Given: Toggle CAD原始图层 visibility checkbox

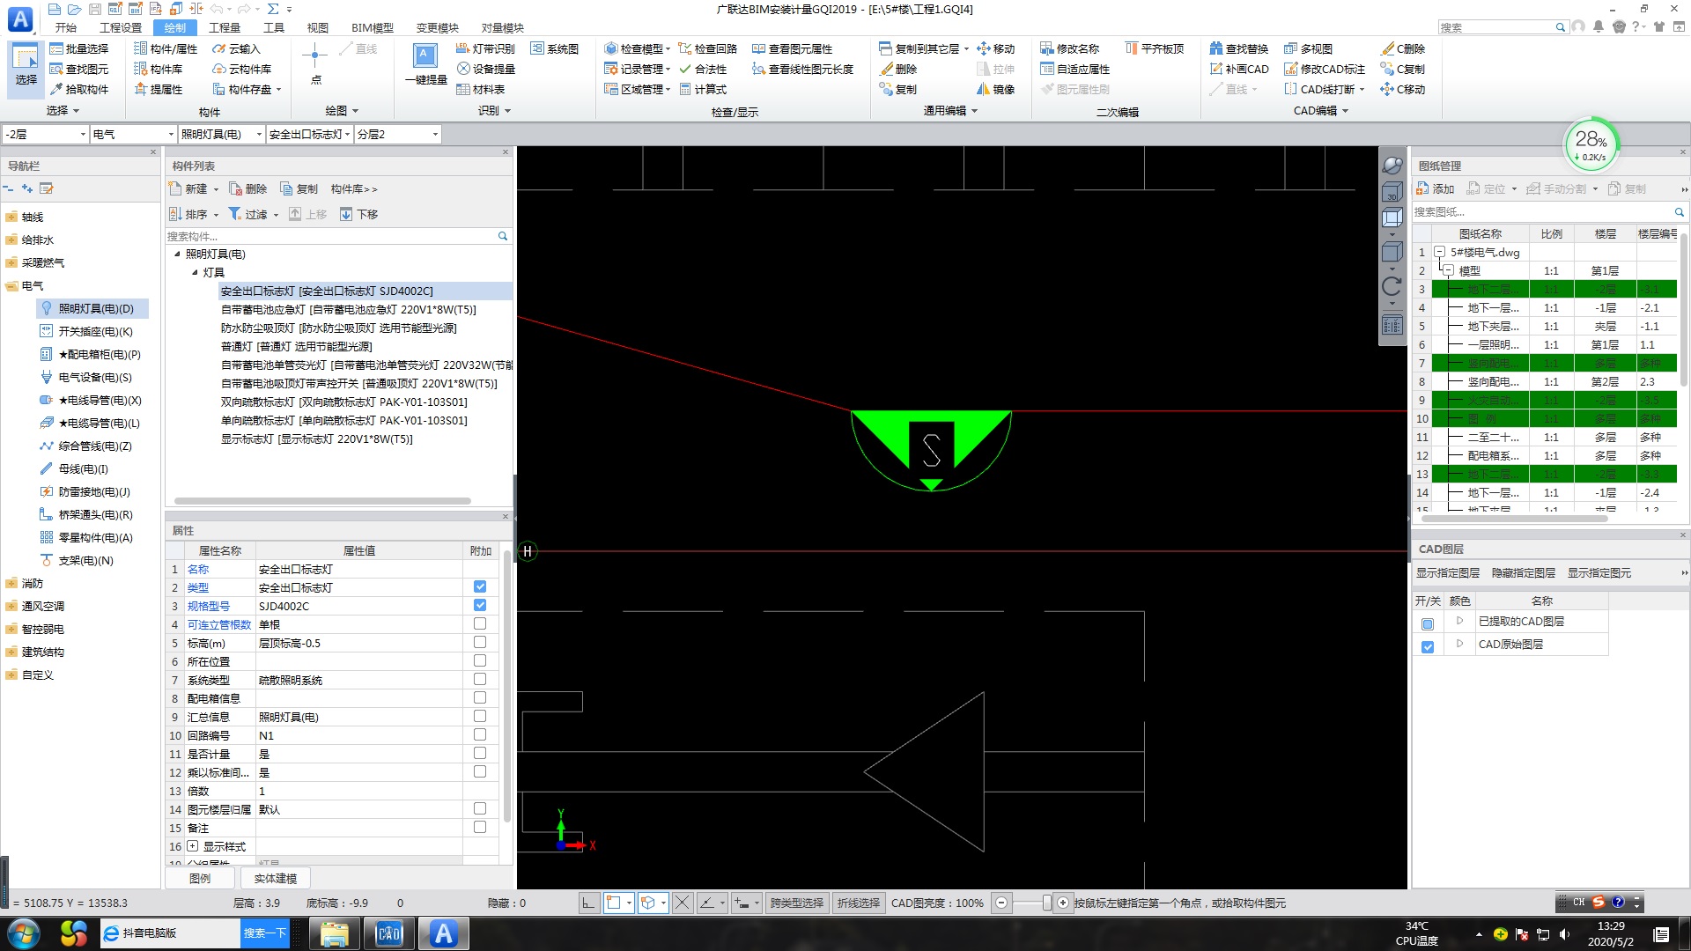Looking at the screenshot, I should click(x=1428, y=646).
